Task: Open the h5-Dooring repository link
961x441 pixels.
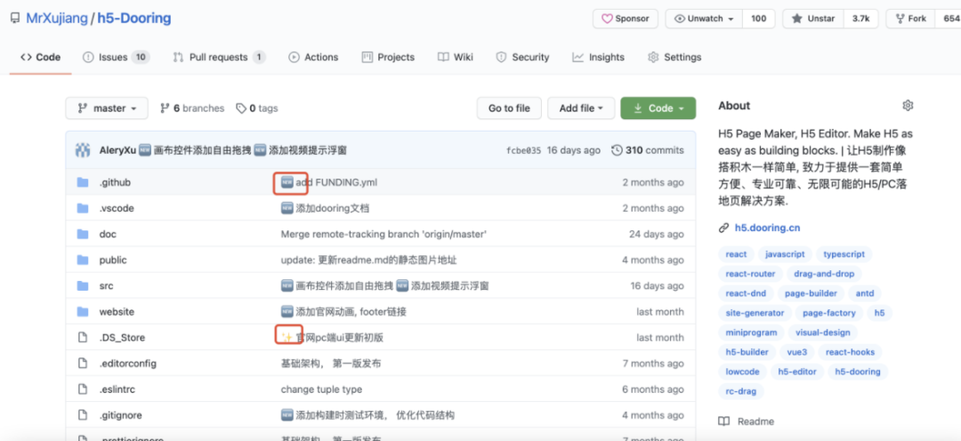Action: coord(134,19)
